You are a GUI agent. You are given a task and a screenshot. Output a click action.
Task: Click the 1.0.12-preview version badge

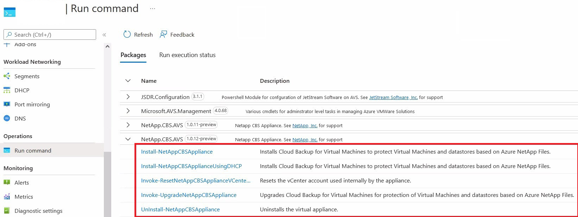click(201, 138)
